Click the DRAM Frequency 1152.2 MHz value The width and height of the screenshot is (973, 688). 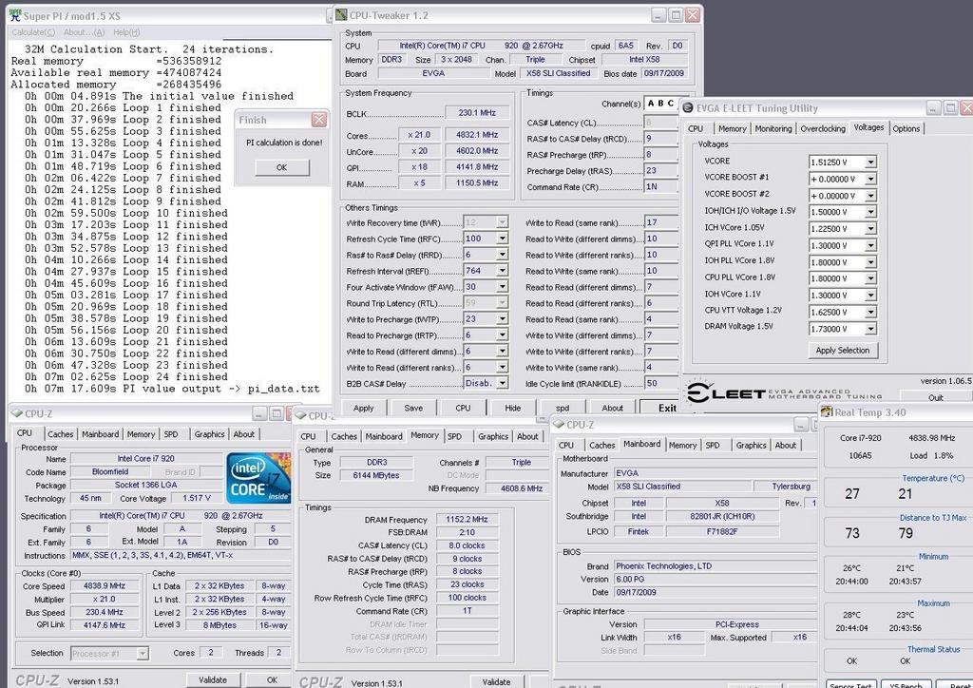click(x=467, y=519)
